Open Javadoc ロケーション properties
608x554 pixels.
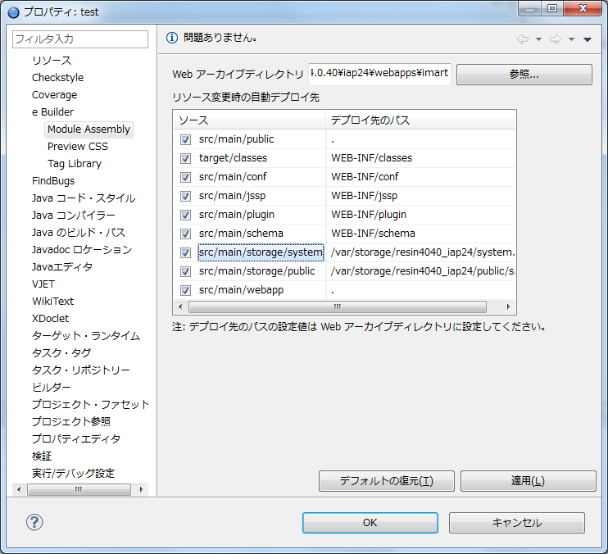[x=82, y=250]
